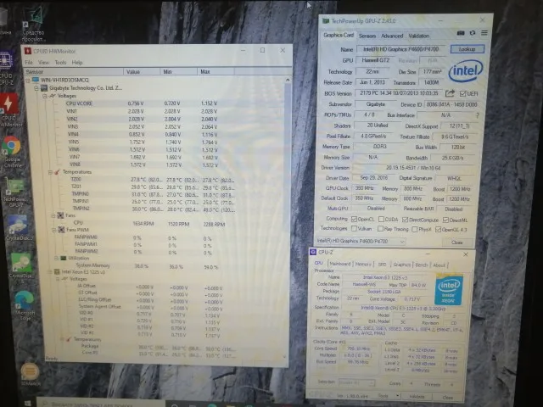Toggle the UEFI checkbox in GPU-Z

click(462, 94)
